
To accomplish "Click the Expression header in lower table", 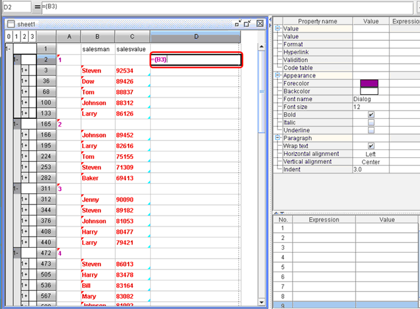I will tap(324, 220).
